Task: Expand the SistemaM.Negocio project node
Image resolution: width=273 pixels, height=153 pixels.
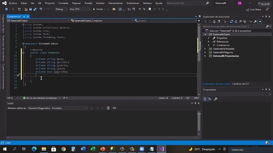Action: [x=205, y=52]
